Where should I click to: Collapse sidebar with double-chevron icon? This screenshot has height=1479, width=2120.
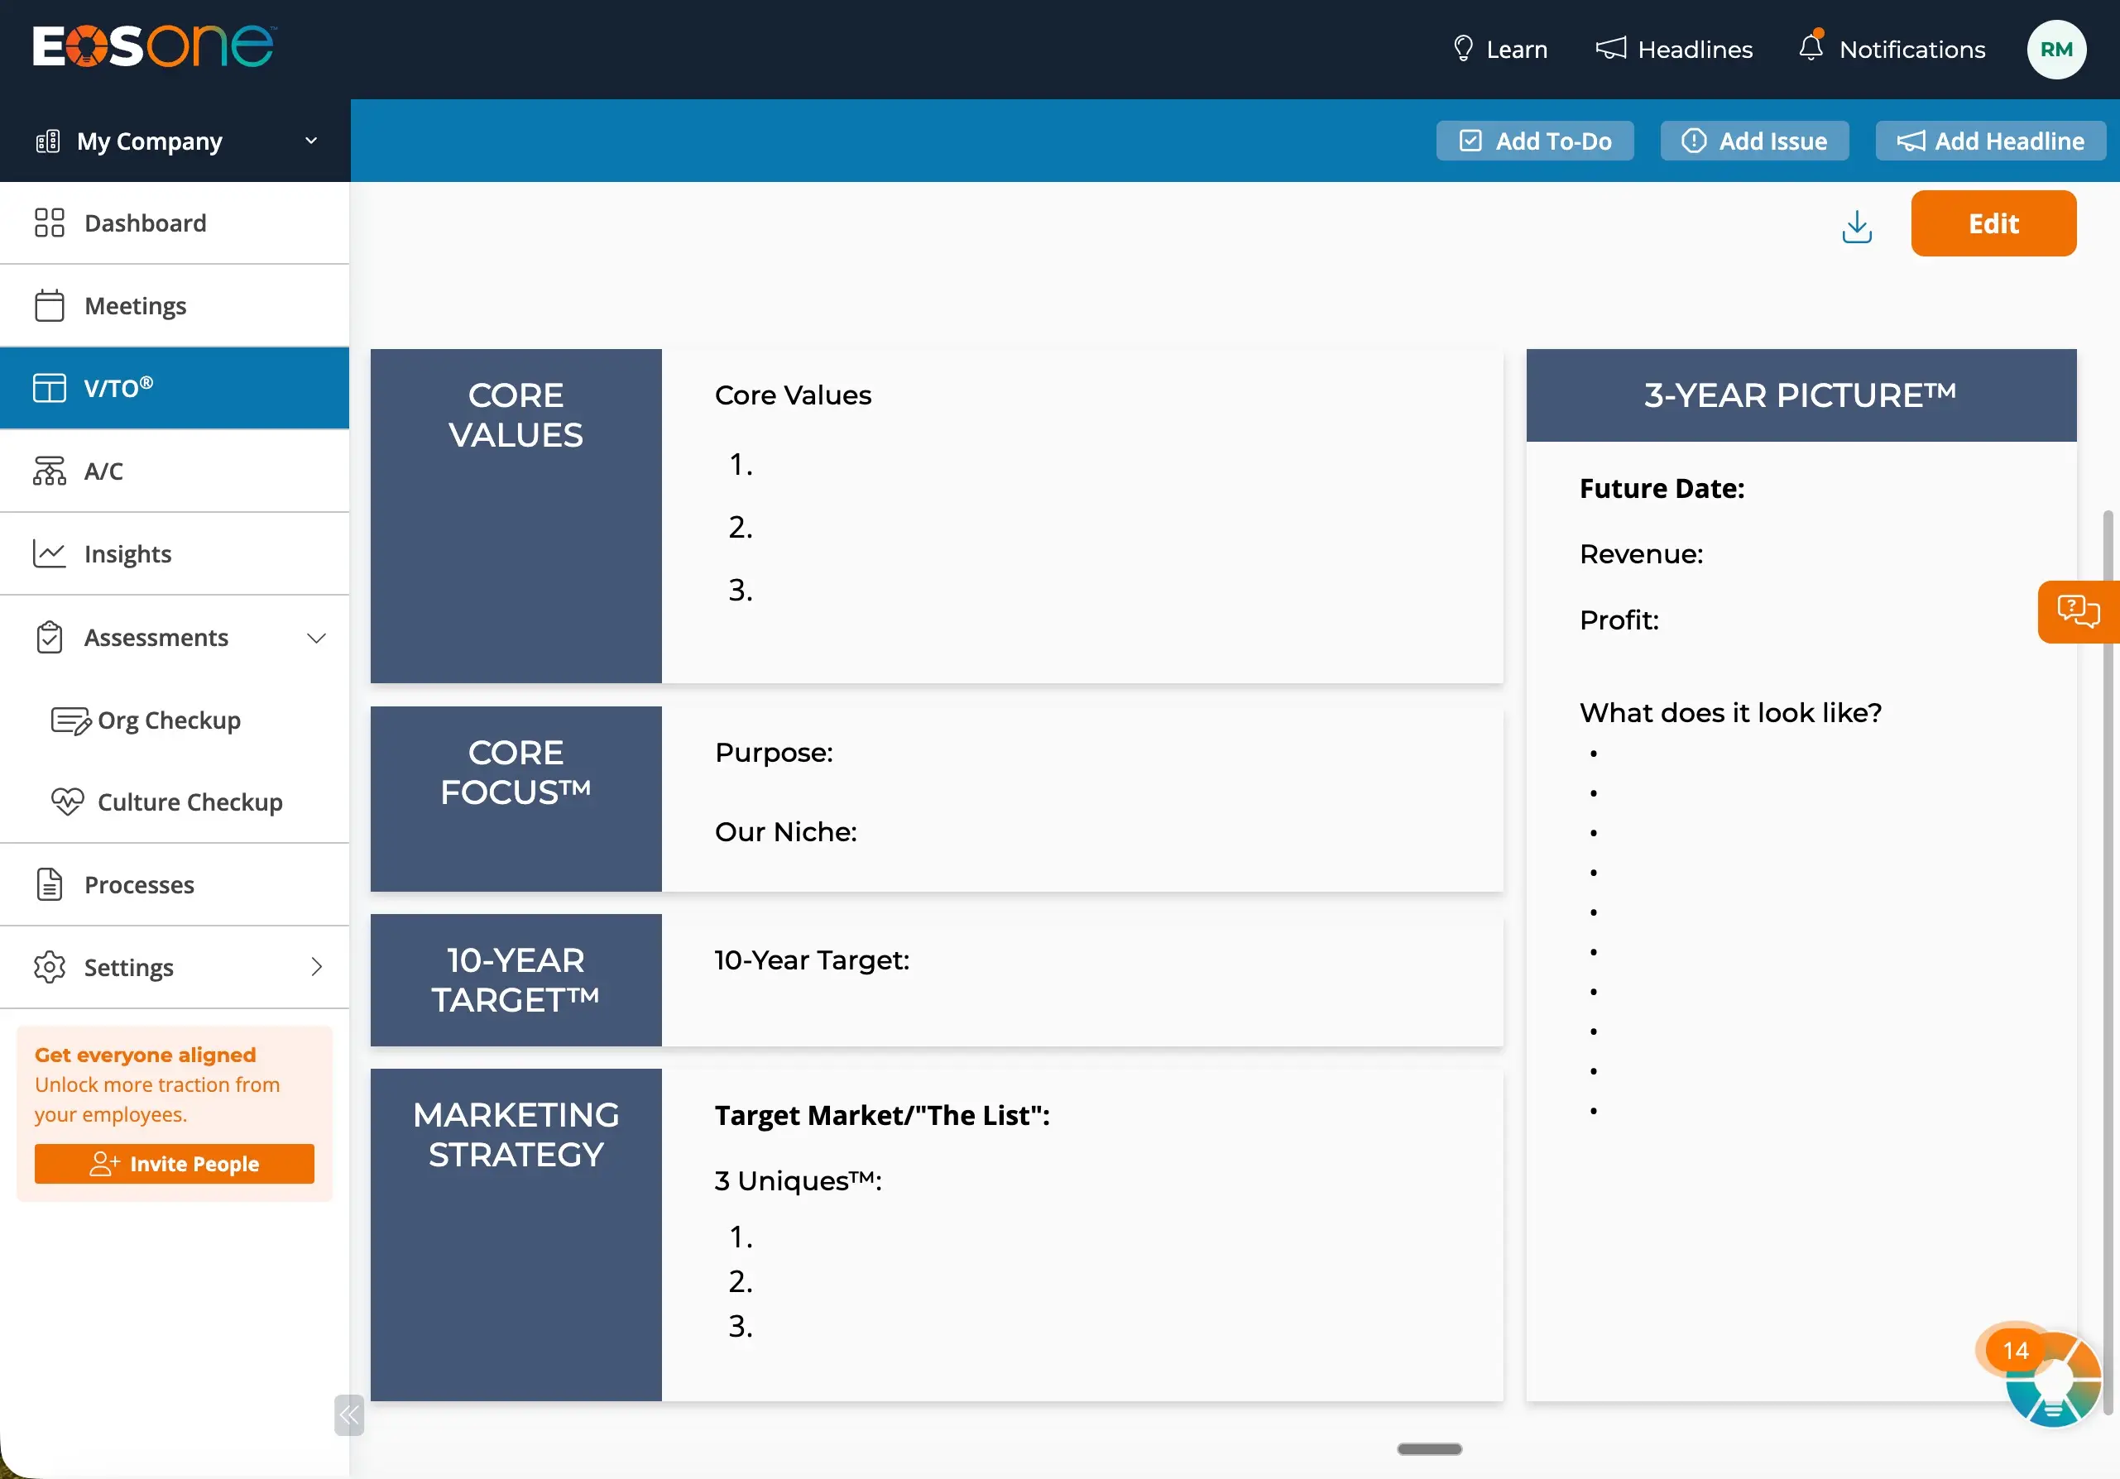click(x=349, y=1414)
